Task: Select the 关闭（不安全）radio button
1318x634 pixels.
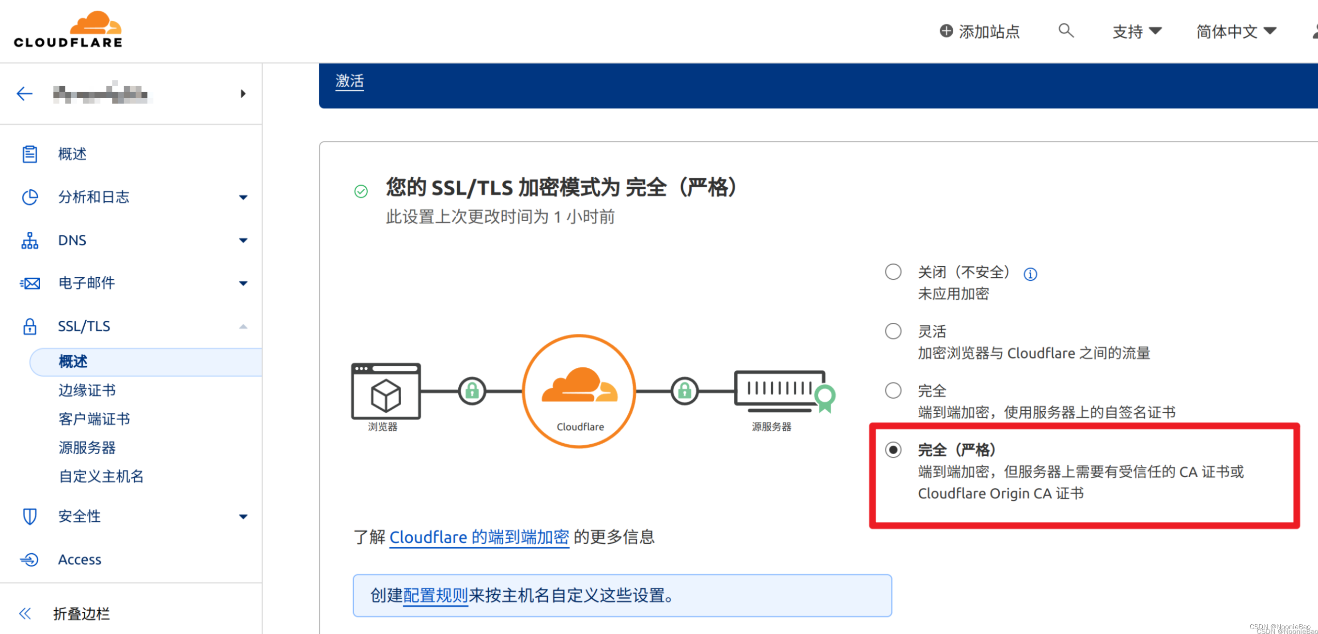Action: [893, 272]
